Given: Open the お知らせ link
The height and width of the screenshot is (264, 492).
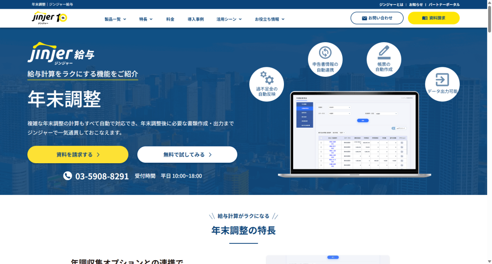Looking at the screenshot, I should (x=416, y=4).
